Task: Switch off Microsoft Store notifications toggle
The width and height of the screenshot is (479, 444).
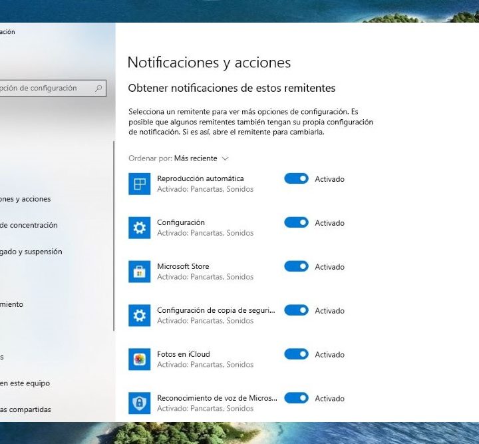Action: coord(296,266)
